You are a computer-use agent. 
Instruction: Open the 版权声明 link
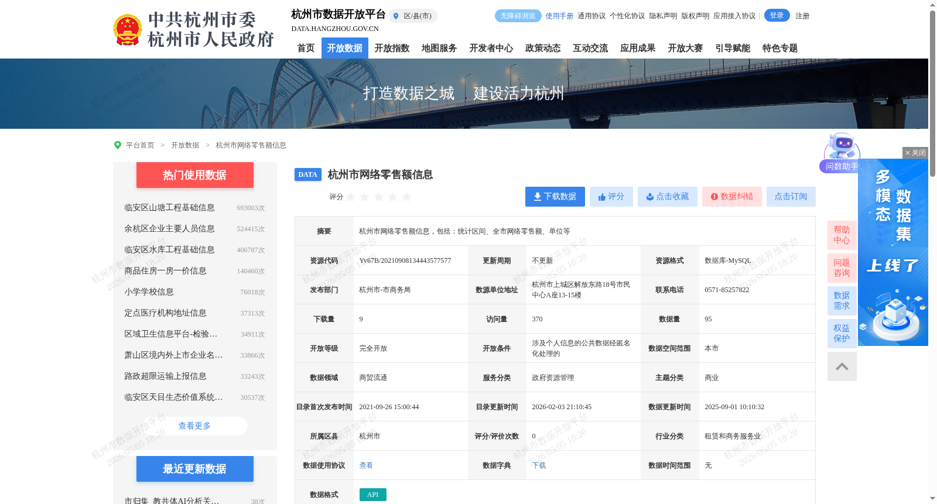point(695,16)
